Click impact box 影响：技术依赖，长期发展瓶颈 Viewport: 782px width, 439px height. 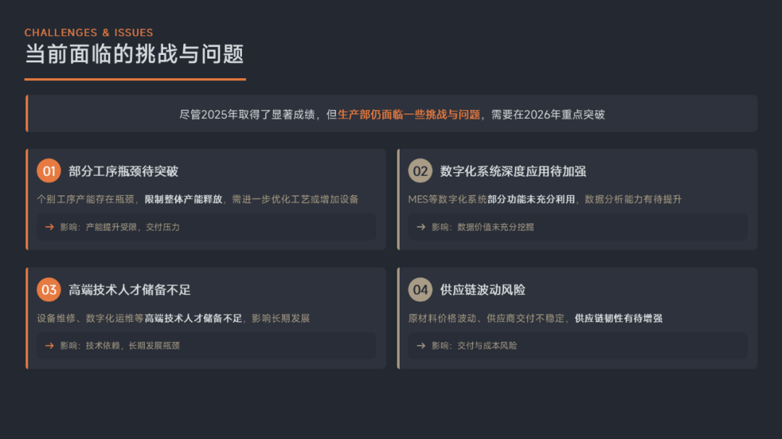(x=206, y=346)
